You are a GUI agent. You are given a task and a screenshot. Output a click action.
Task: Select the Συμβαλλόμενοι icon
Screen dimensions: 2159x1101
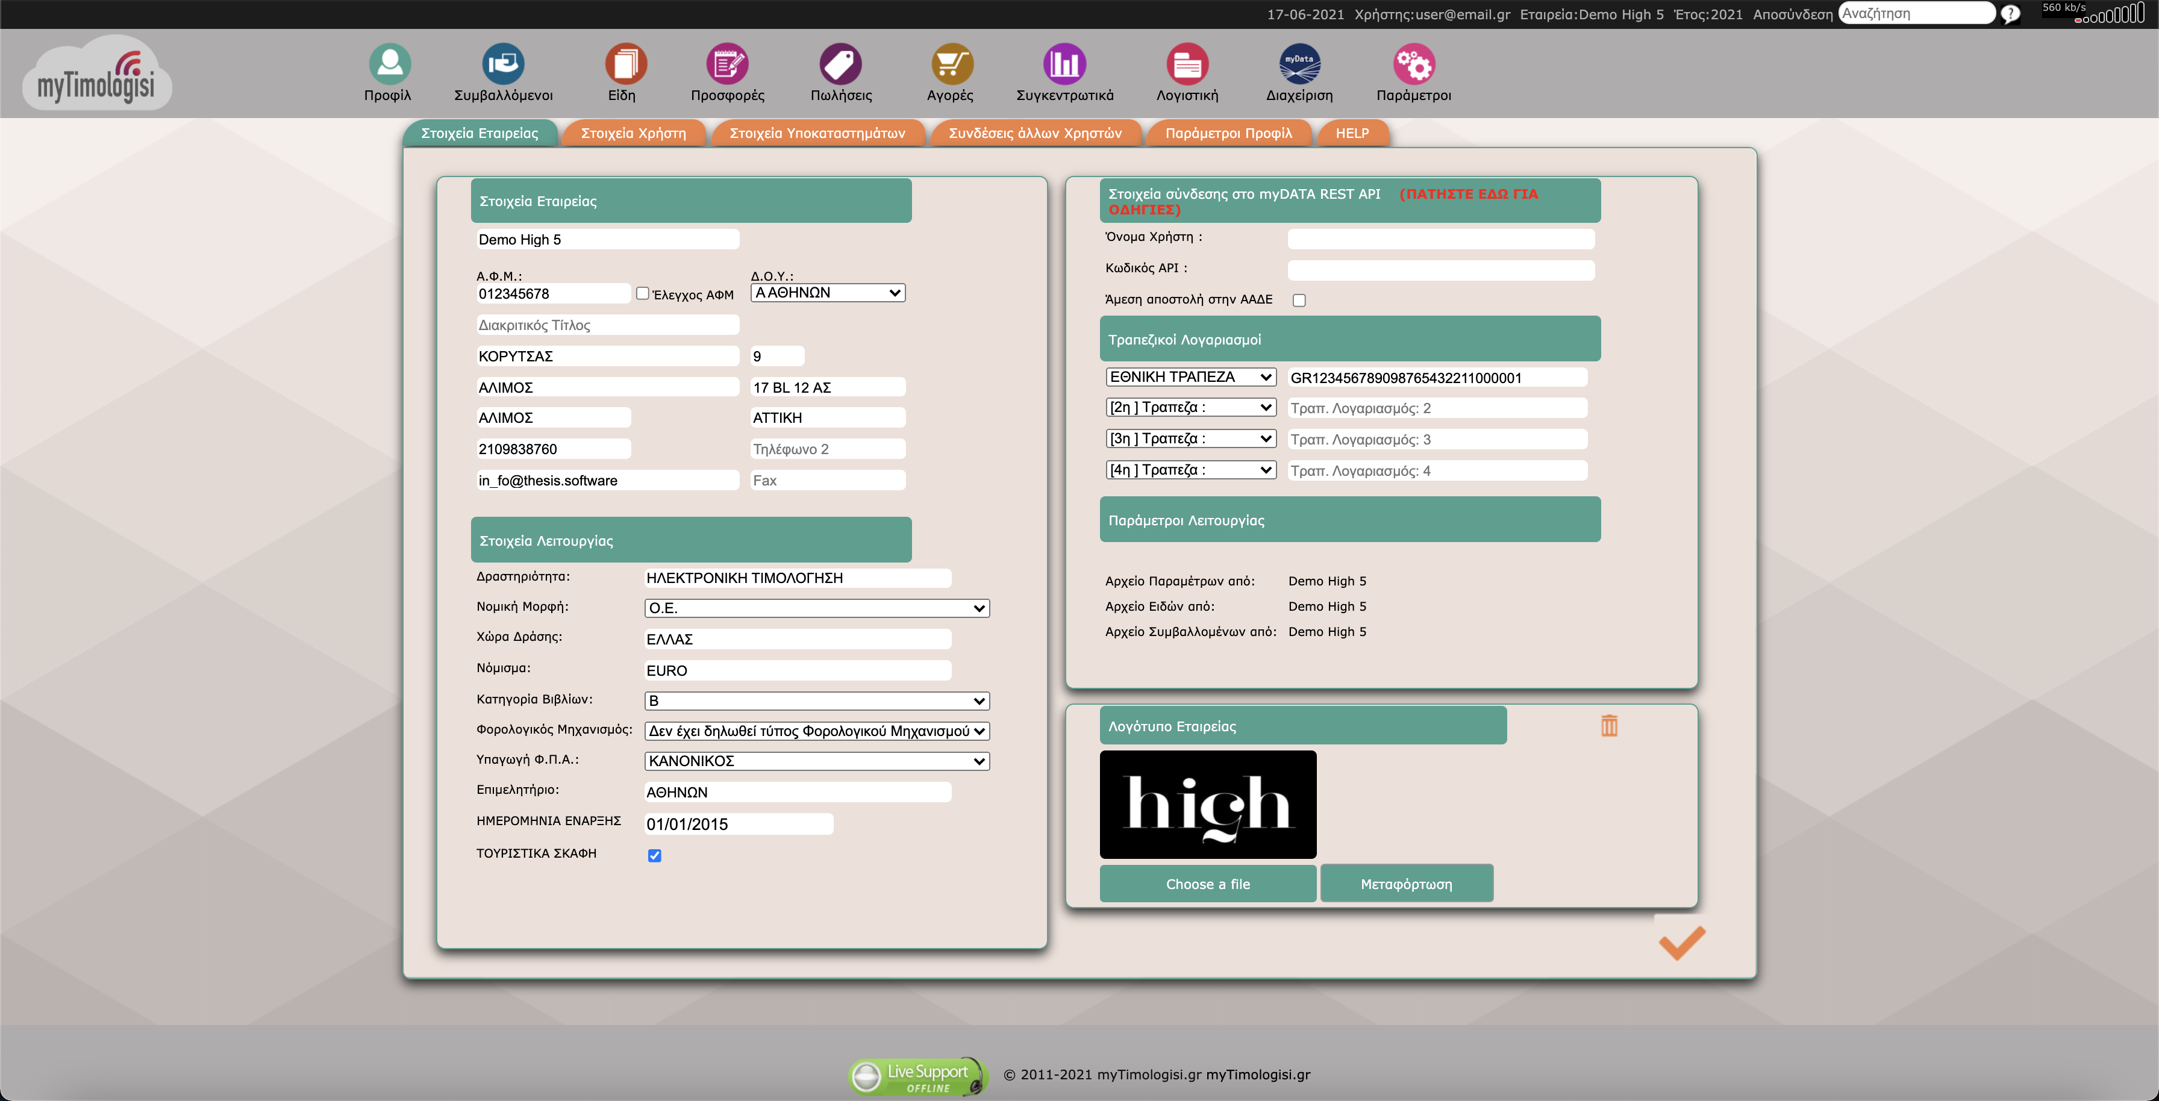503,63
